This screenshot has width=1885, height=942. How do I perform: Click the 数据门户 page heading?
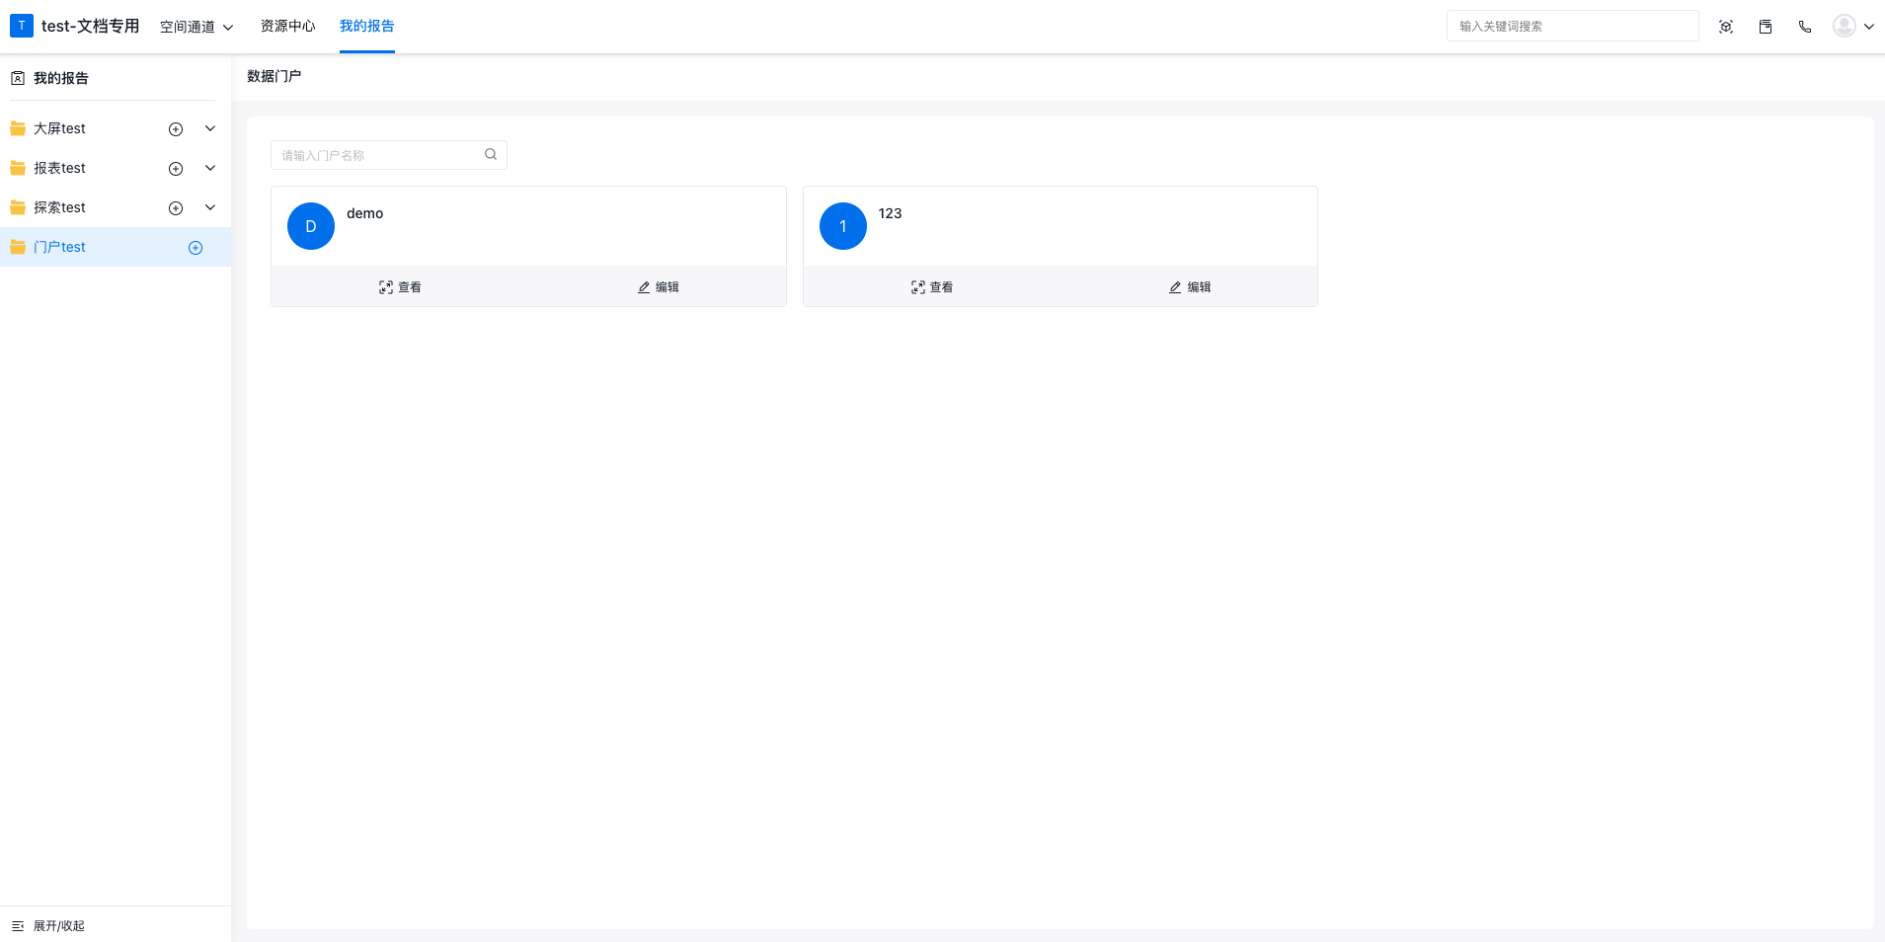tap(274, 76)
